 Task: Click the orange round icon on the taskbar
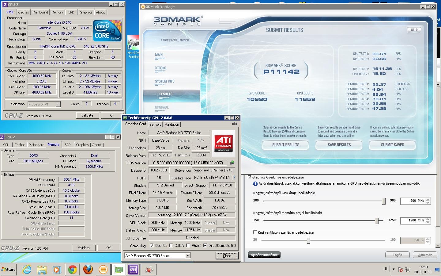click(103, 270)
